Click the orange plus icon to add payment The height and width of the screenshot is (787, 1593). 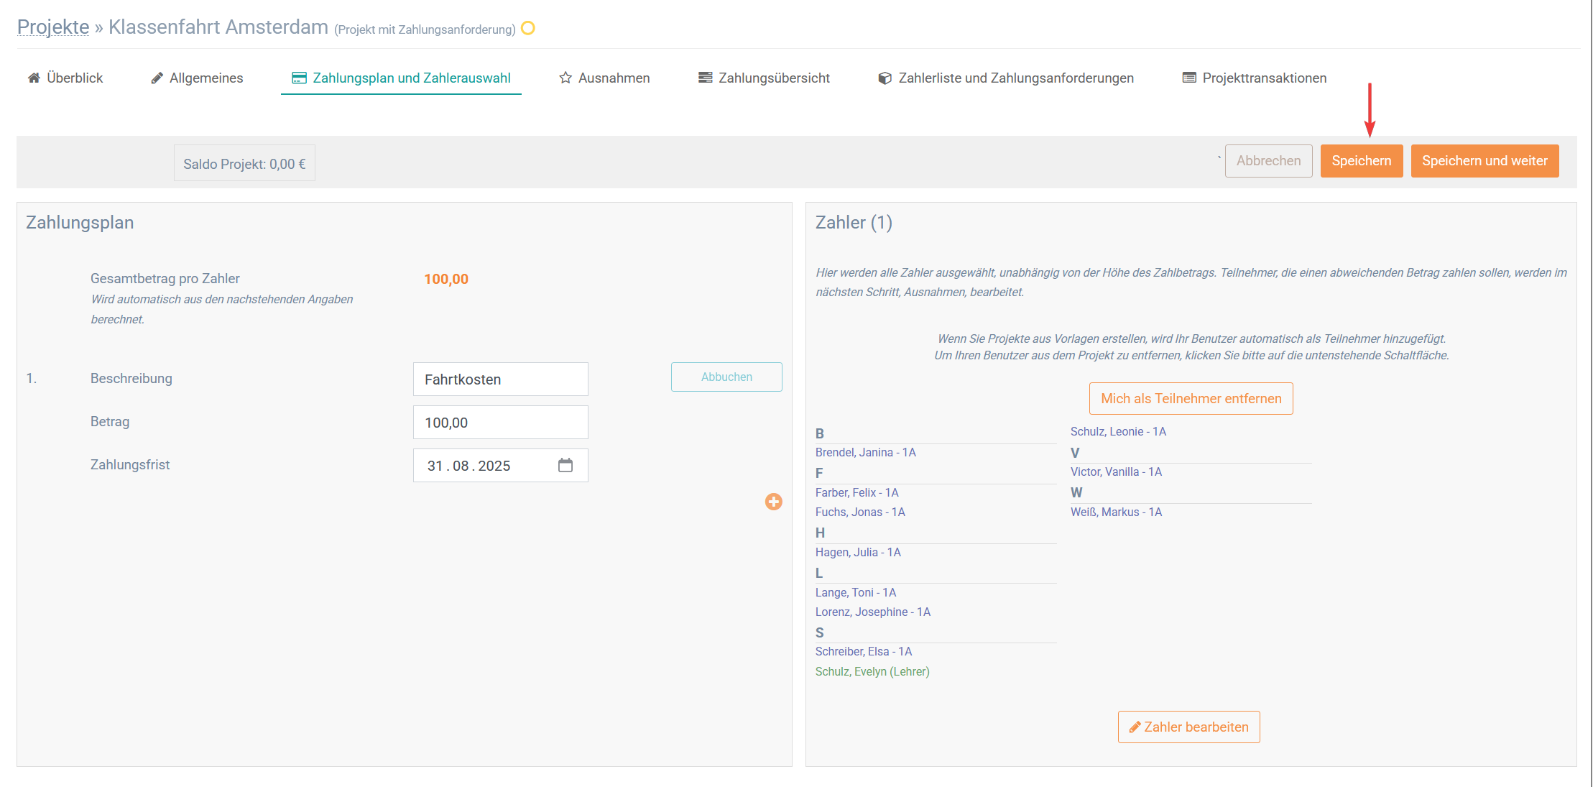coord(773,502)
